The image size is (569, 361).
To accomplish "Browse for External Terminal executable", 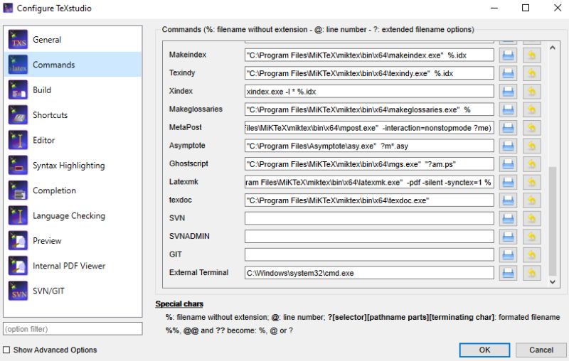I will pos(508,273).
